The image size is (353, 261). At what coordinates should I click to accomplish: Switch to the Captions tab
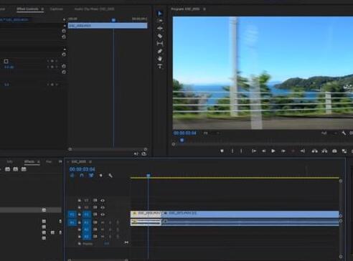57,9
